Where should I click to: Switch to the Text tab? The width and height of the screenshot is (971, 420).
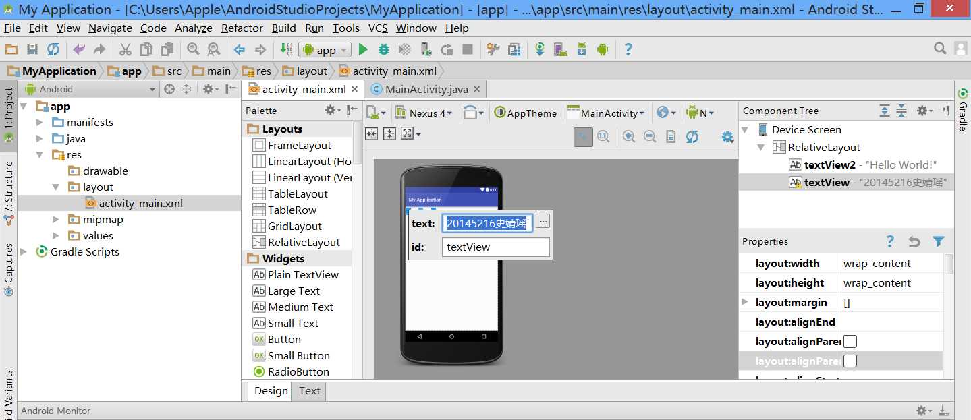pos(310,391)
